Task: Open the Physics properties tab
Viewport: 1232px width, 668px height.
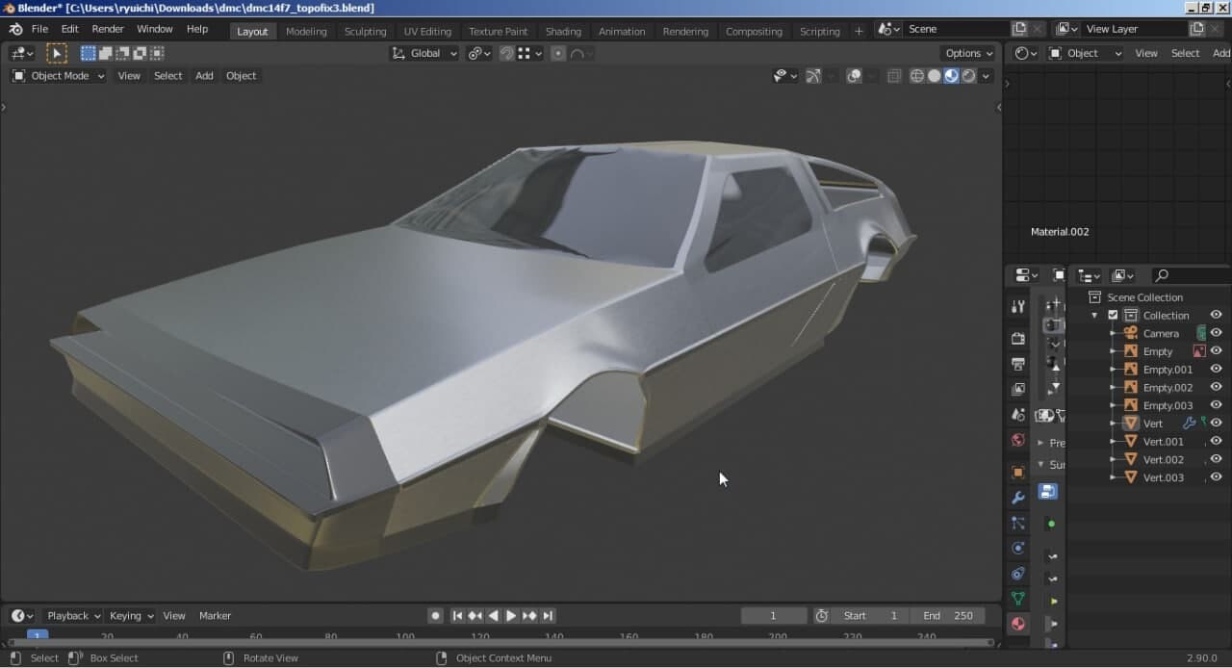Action: (x=1018, y=548)
